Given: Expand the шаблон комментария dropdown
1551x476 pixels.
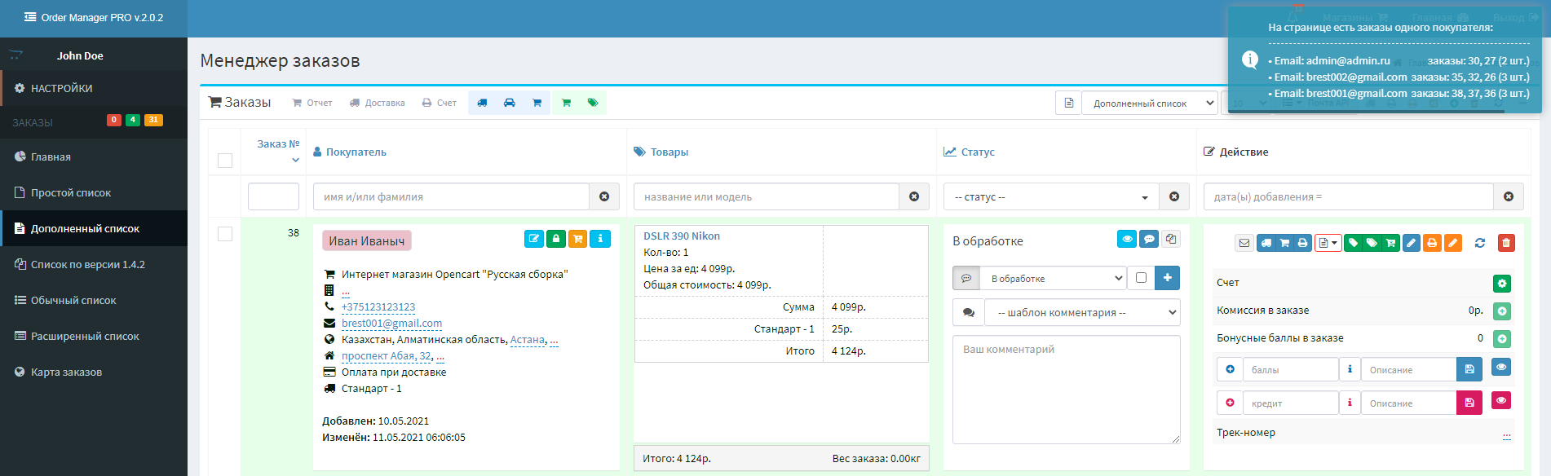Looking at the screenshot, I should pos(1082,312).
